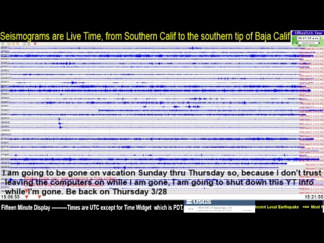Click the 08:21:55 a.m. clock display

coord(308,38)
